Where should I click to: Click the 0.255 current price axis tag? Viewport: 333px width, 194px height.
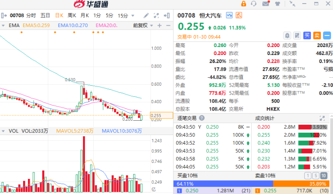click(x=162, y=115)
